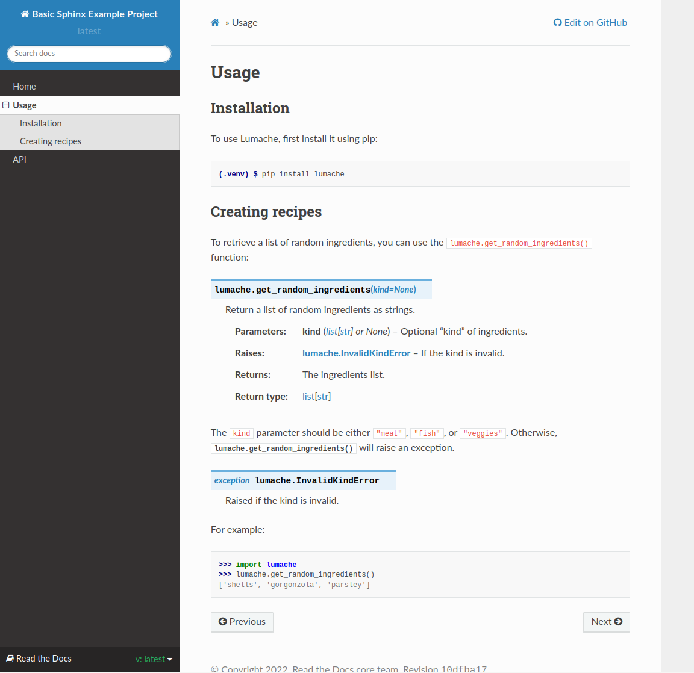Click the get_random_ingredients function signature
Viewport: 694px width, 673px height.
321,290
